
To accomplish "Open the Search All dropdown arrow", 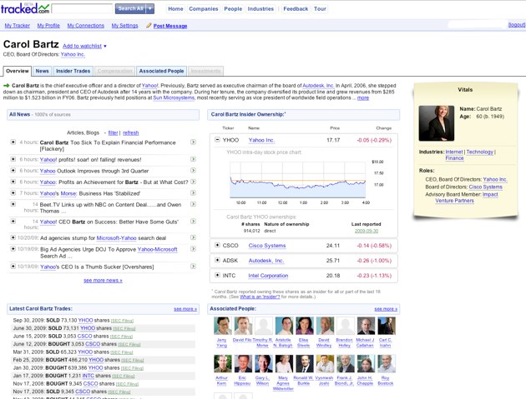I will [x=149, y=8].
